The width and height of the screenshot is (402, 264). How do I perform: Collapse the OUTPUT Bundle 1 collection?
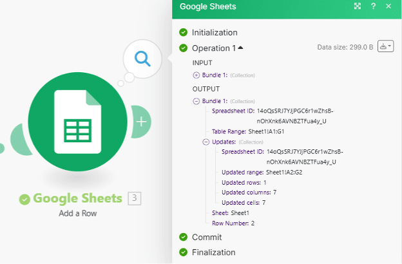pos(196,101)
